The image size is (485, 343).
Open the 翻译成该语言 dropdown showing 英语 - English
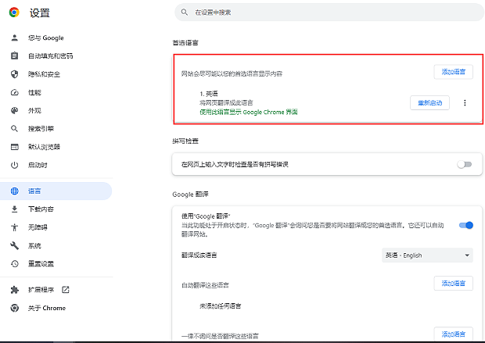pos(427,255)
